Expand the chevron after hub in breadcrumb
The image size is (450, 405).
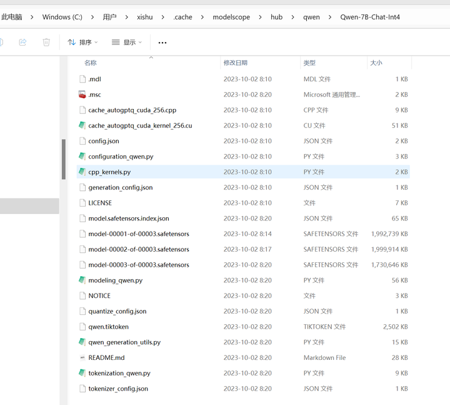click(292, 18)
